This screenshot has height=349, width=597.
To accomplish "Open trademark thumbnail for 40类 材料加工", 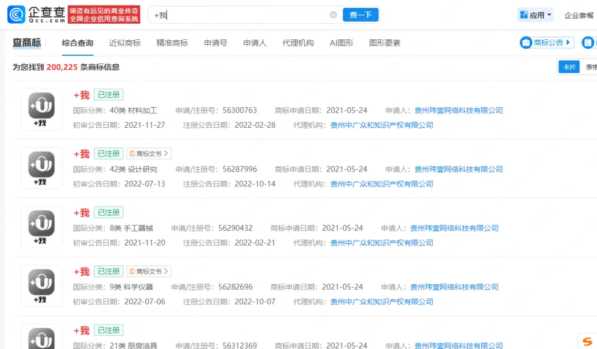I will click(x=41, y=110).
